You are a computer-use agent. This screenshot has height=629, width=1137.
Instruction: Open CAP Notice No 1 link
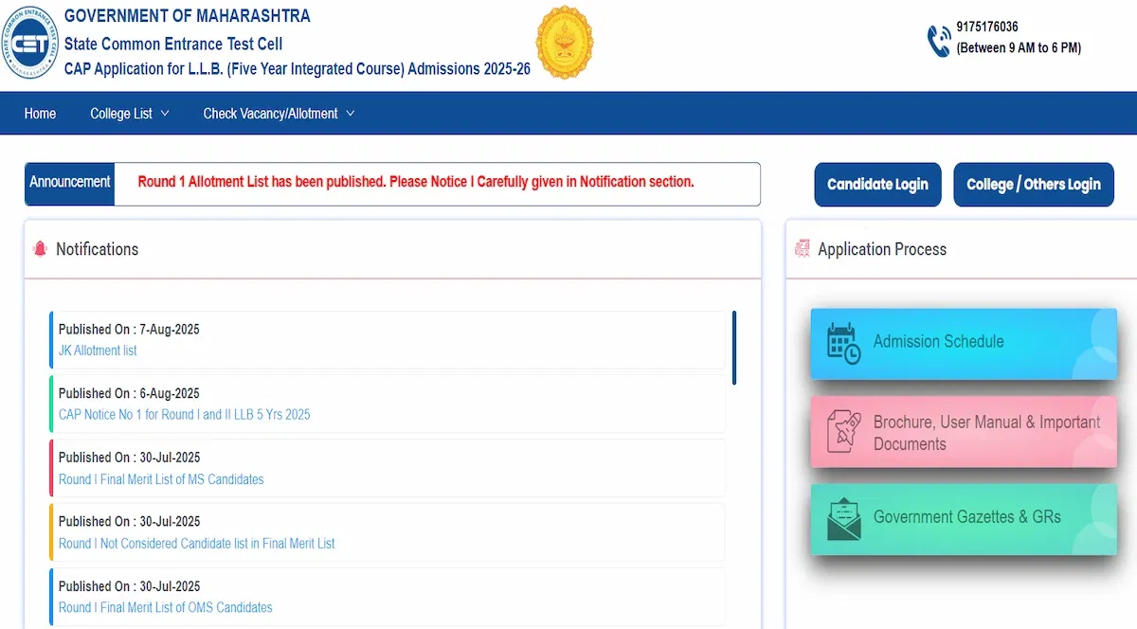[185, 415]
